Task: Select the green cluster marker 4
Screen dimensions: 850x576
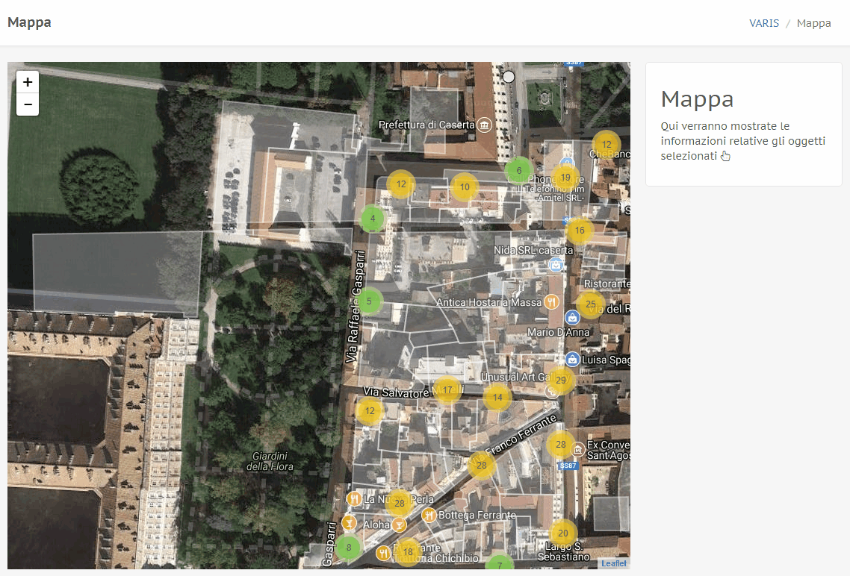Action: [x=373, y=219]
